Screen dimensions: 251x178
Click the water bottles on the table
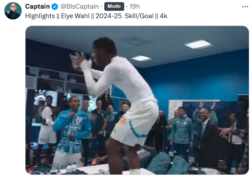[71, 168]
